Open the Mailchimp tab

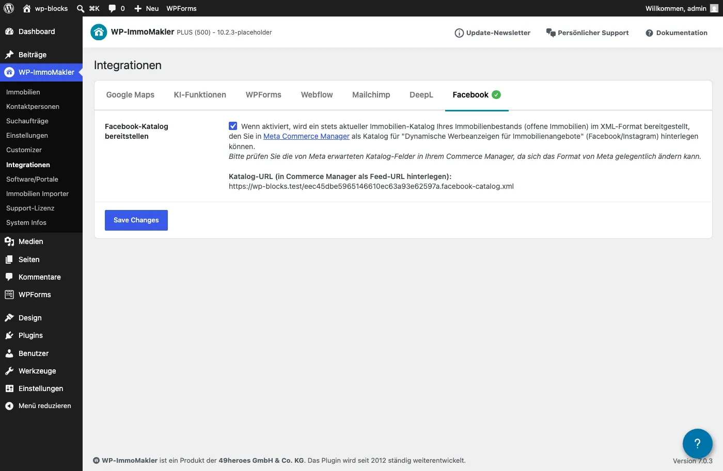(x=371, y=95)
